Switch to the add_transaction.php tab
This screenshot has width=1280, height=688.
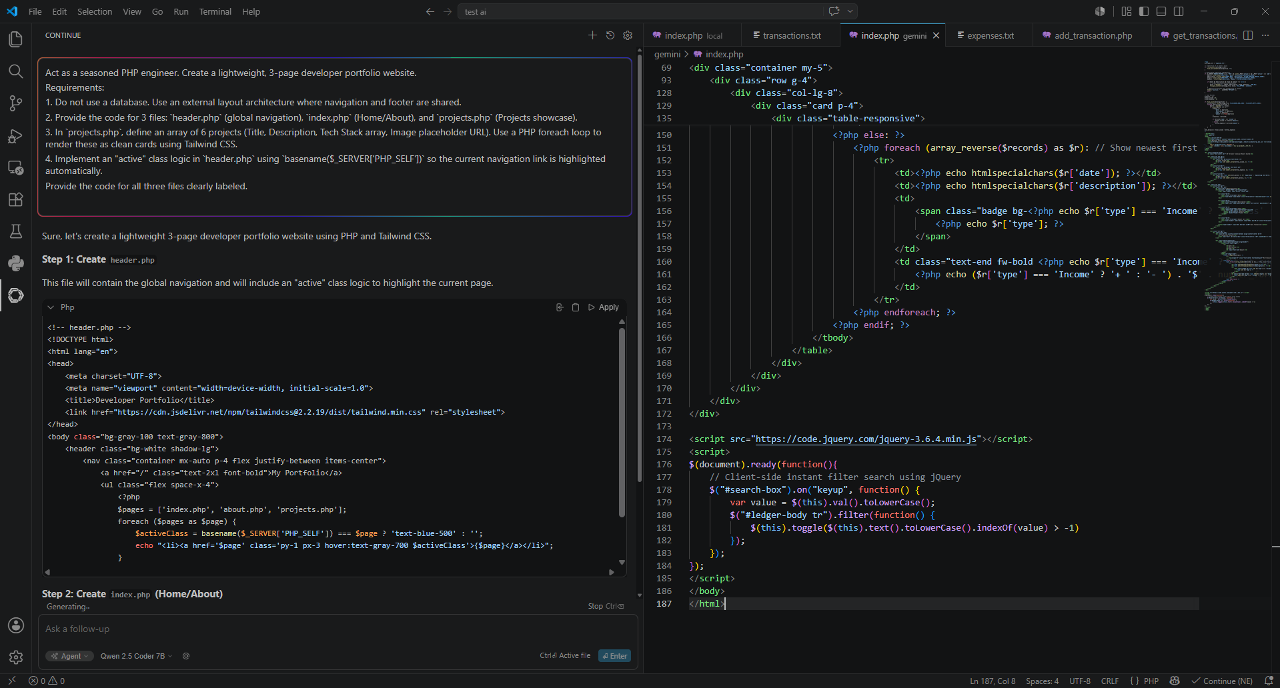[1093, 35]
